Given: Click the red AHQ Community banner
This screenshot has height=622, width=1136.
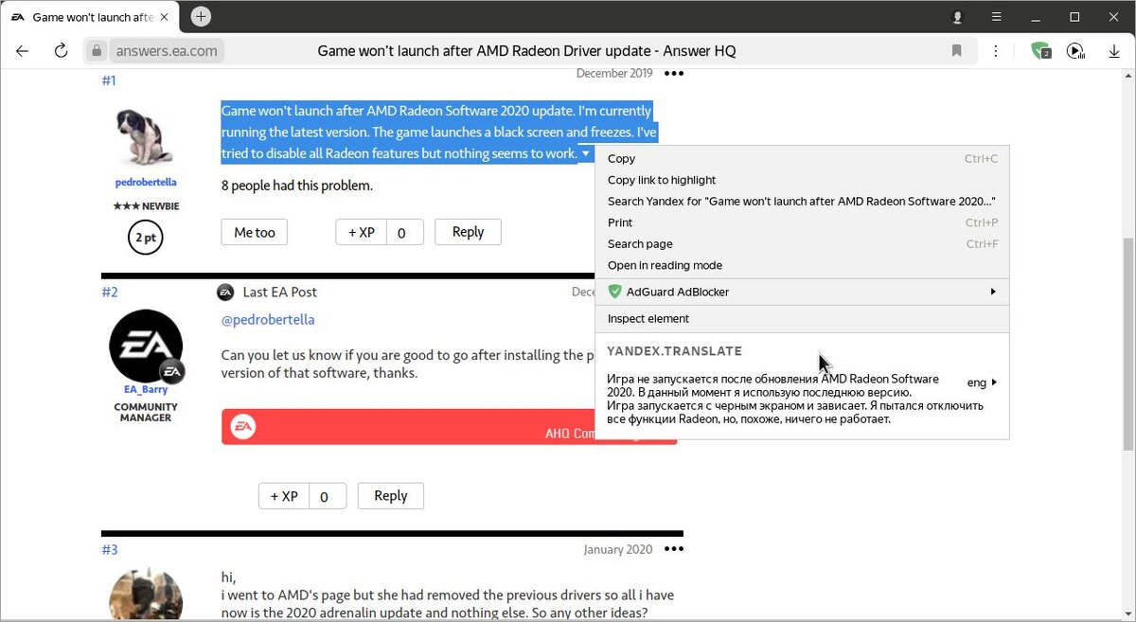Looking at the screenshot, I should (x=409, y=426).
